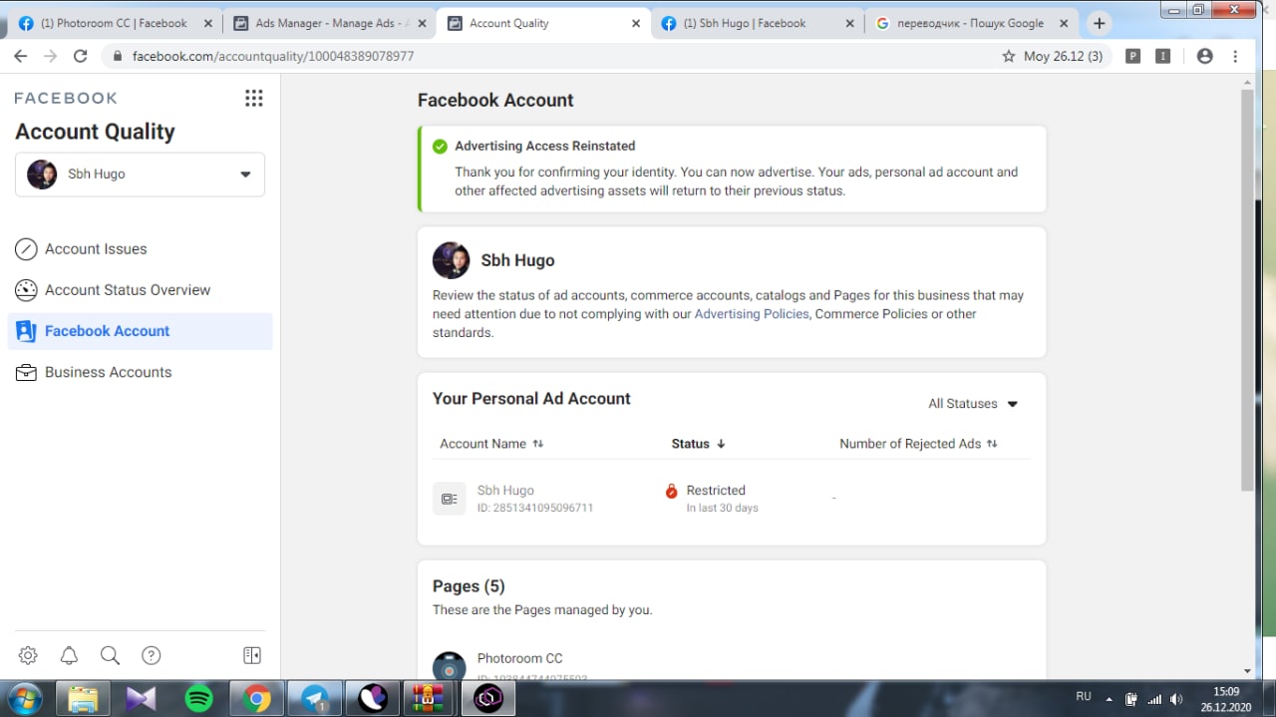Click the first extension icon labeled P
The image size is (1276, 717).
[1132, 56]
